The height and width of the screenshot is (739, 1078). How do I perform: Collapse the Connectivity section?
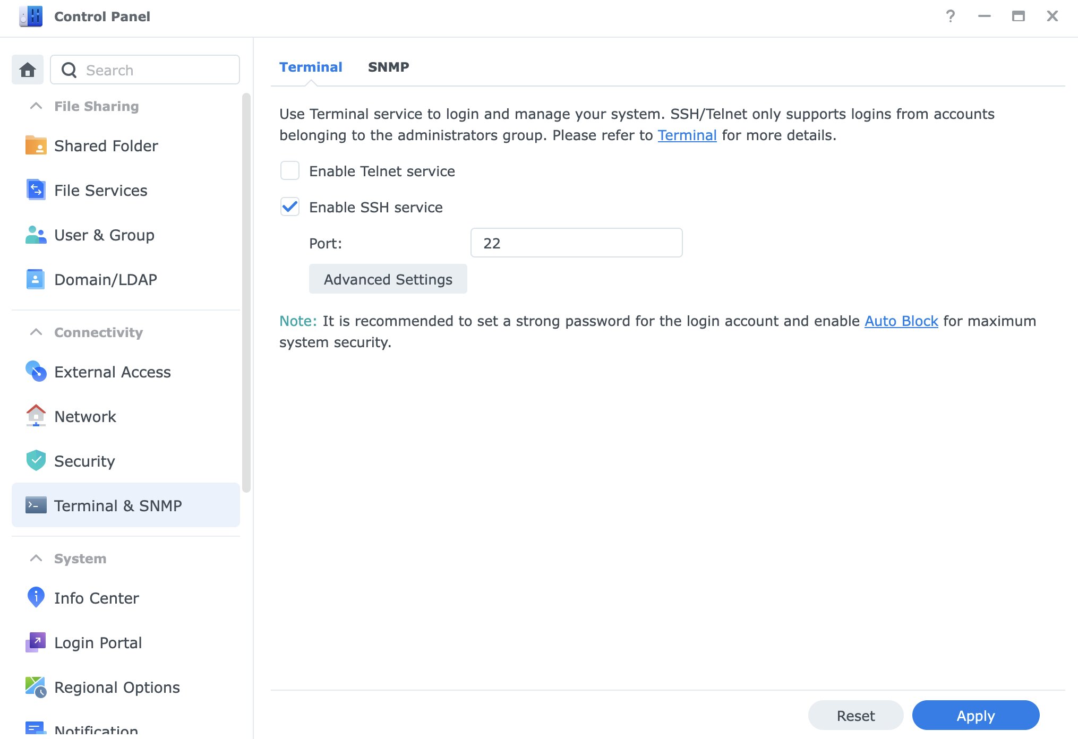coord(36,332)
